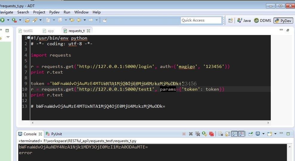Open the Back history dropdown arrow
295x161 pixels.
[85, 20]
